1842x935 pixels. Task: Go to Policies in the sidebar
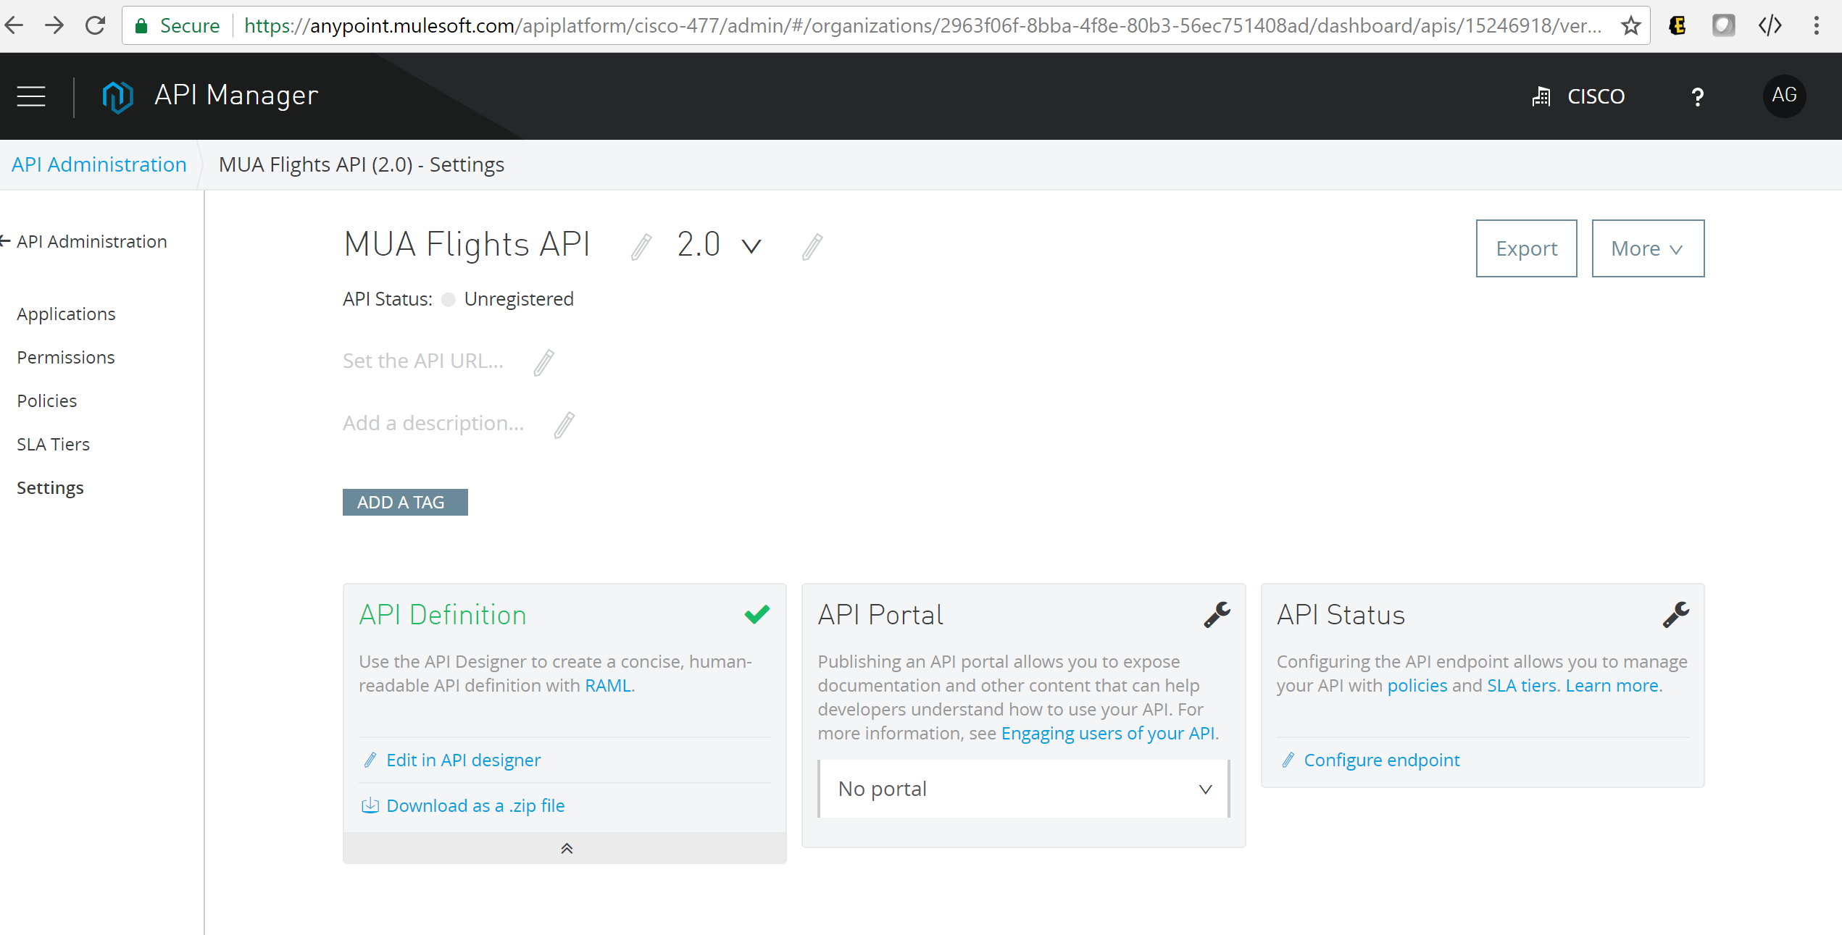coord(47,401)
